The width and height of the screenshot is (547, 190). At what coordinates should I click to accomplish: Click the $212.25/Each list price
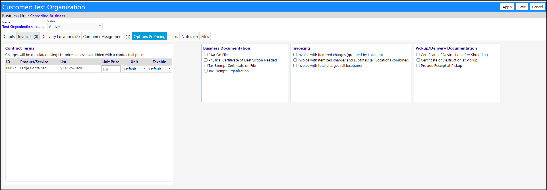pyautogui.click(x=71, y=68)
